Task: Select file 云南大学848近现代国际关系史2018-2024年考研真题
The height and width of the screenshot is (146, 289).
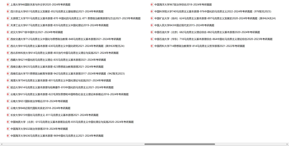Action: tap(40, 108)
